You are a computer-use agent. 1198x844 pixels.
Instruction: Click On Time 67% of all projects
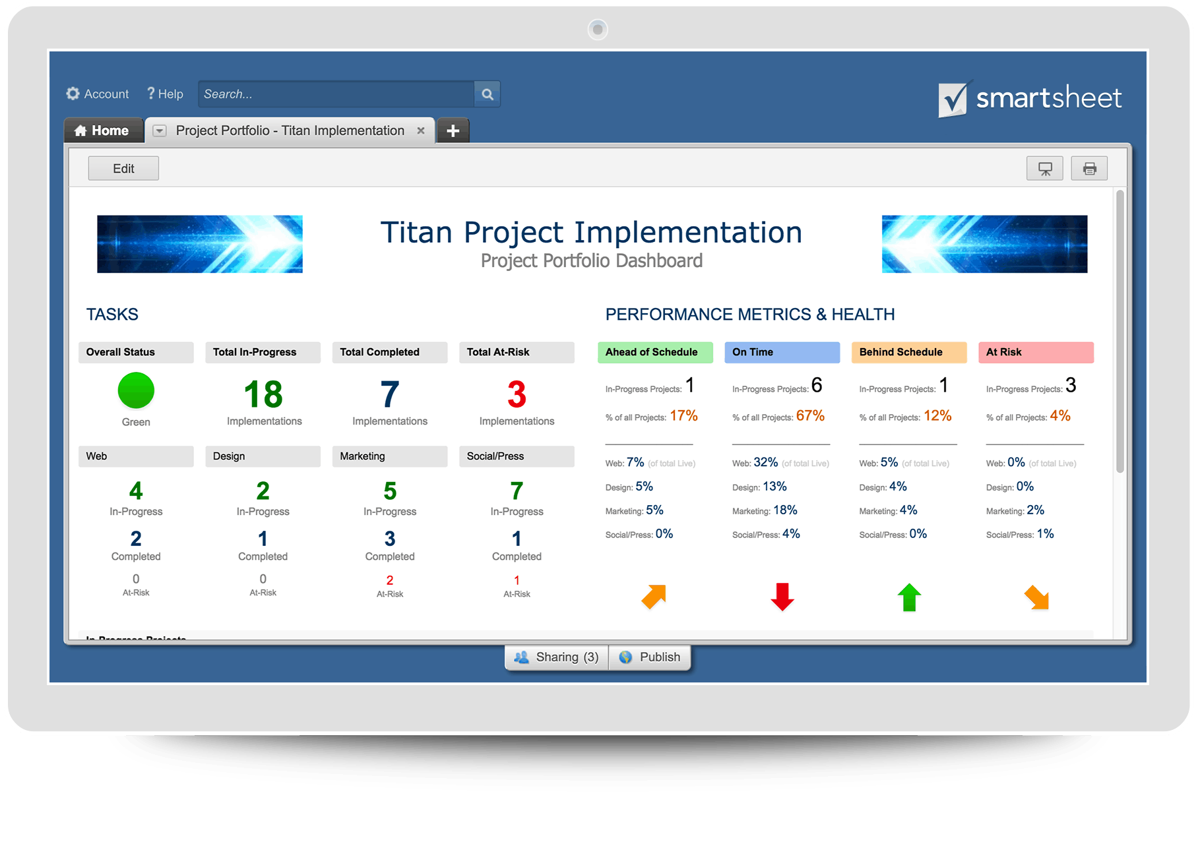click(x=810, y=416)
